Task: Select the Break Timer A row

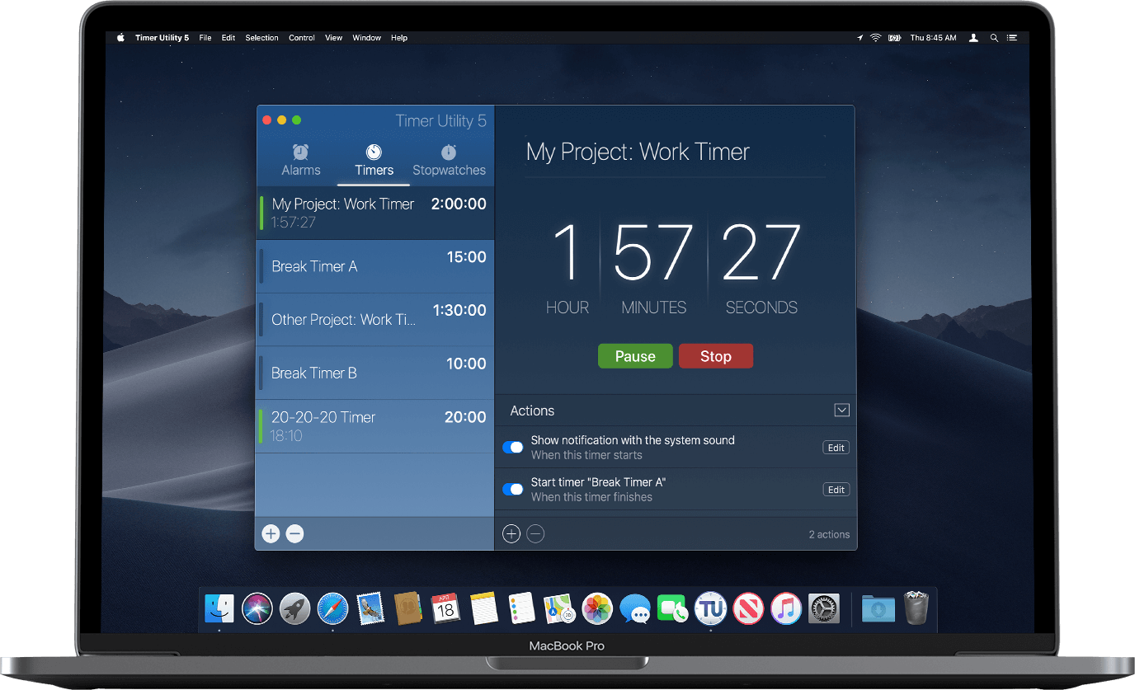Action: click(x=374, y=266)
